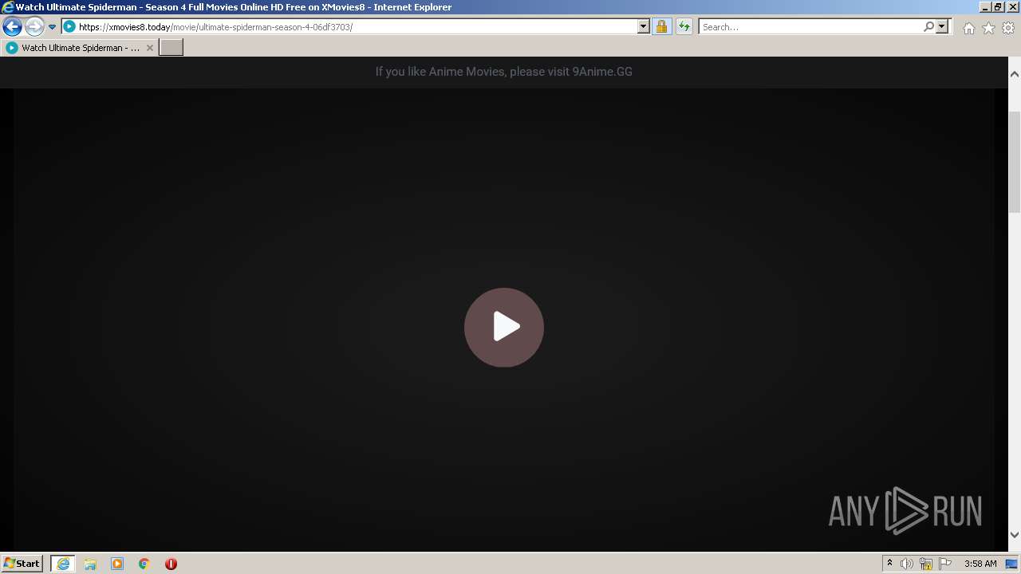Image resolution: width=1021 pixels, height=574 pixels.
Task: Close the Watch Ultimate Spiderman tab
Action: coord(149,48)
